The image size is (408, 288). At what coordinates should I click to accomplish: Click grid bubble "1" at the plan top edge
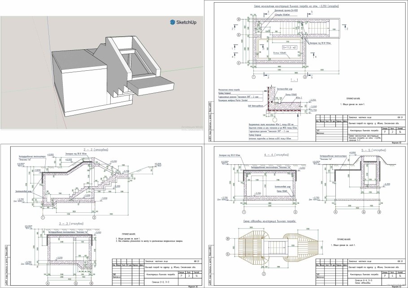coord(253,77)
